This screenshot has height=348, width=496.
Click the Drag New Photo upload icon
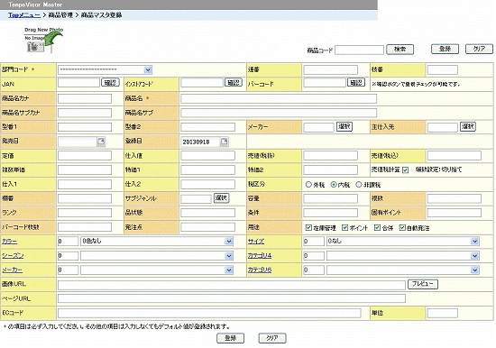click(x=43, y=41)
